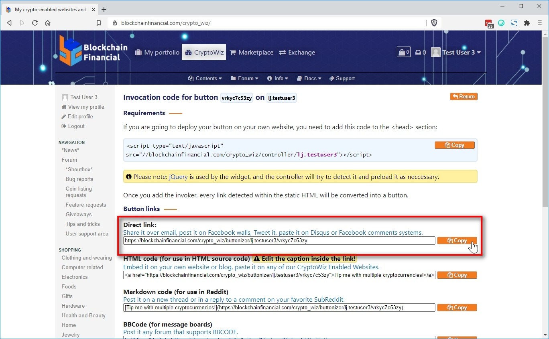The width and height of the screenshot is (549, 339).
Task: Reload the page with the refresh icon
Action: 35,23
